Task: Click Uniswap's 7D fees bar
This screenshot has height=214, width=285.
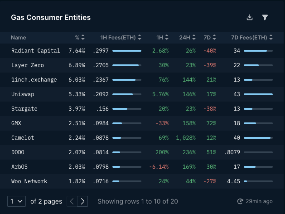Action: coord(258,94)
